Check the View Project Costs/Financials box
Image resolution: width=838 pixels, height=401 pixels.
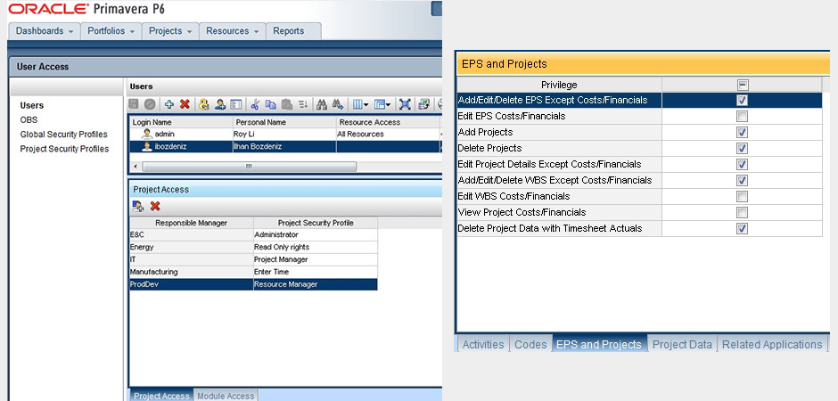742,212
